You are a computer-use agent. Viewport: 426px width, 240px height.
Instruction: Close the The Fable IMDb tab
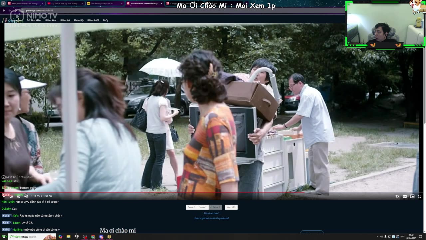tap(122, 3)
